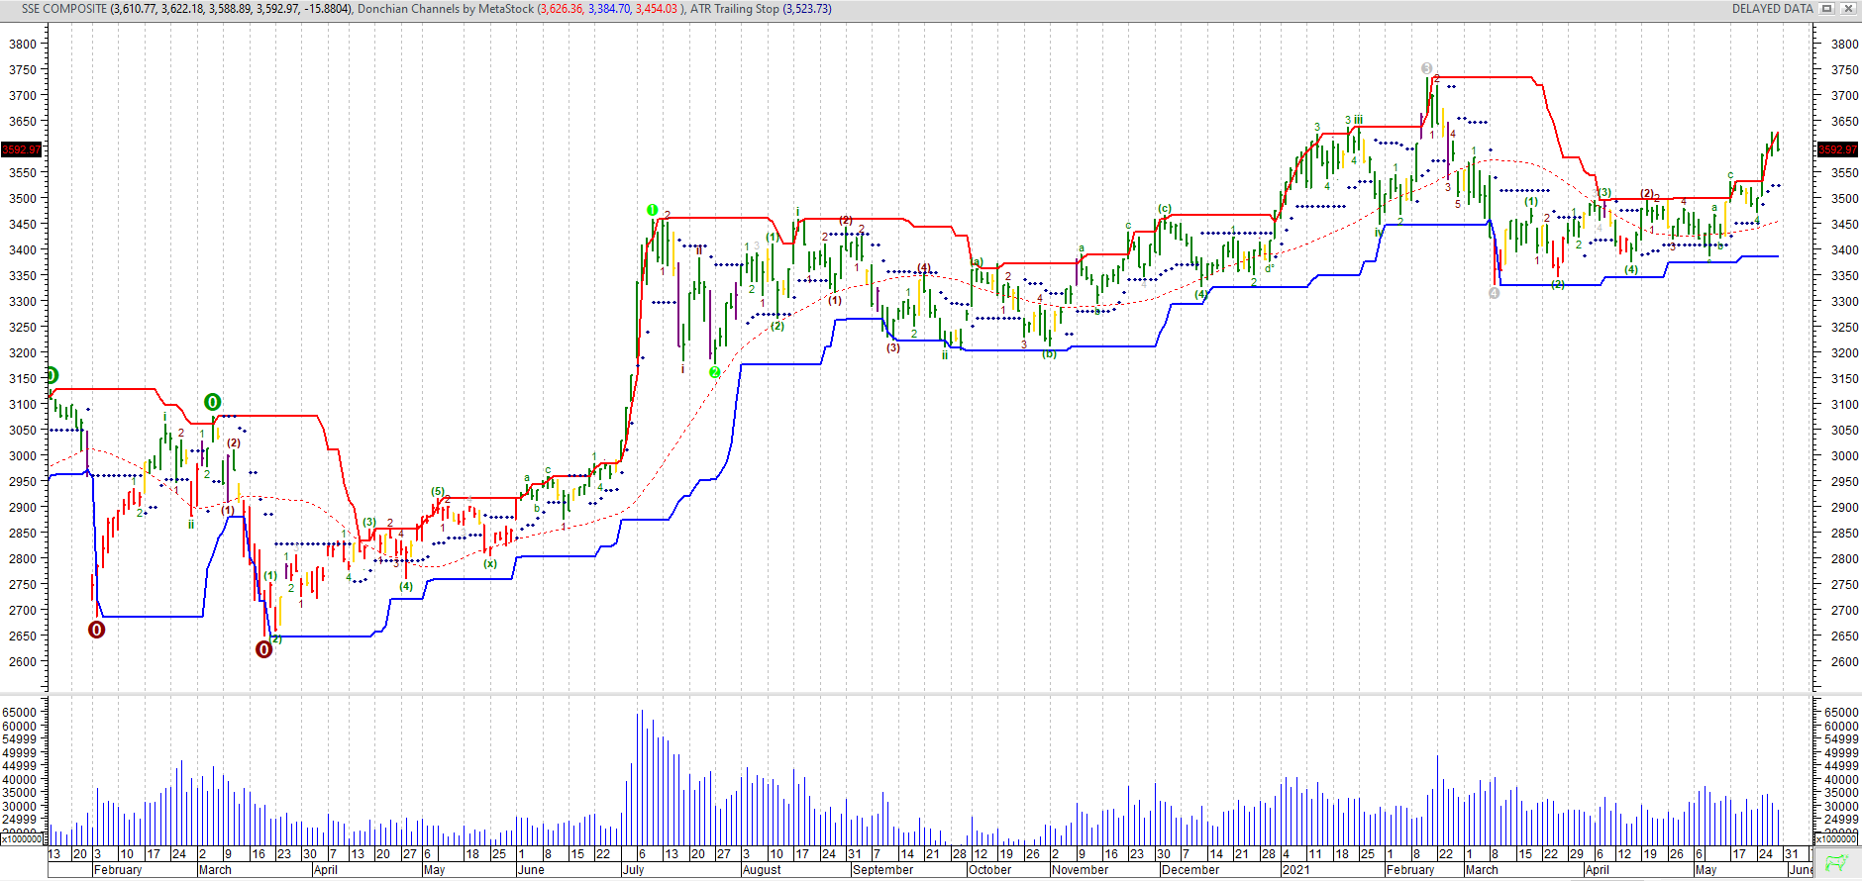Select the dark red wave 0 marker under the March low
This screenshot has width=1862, height=881.
pos(263,649)
